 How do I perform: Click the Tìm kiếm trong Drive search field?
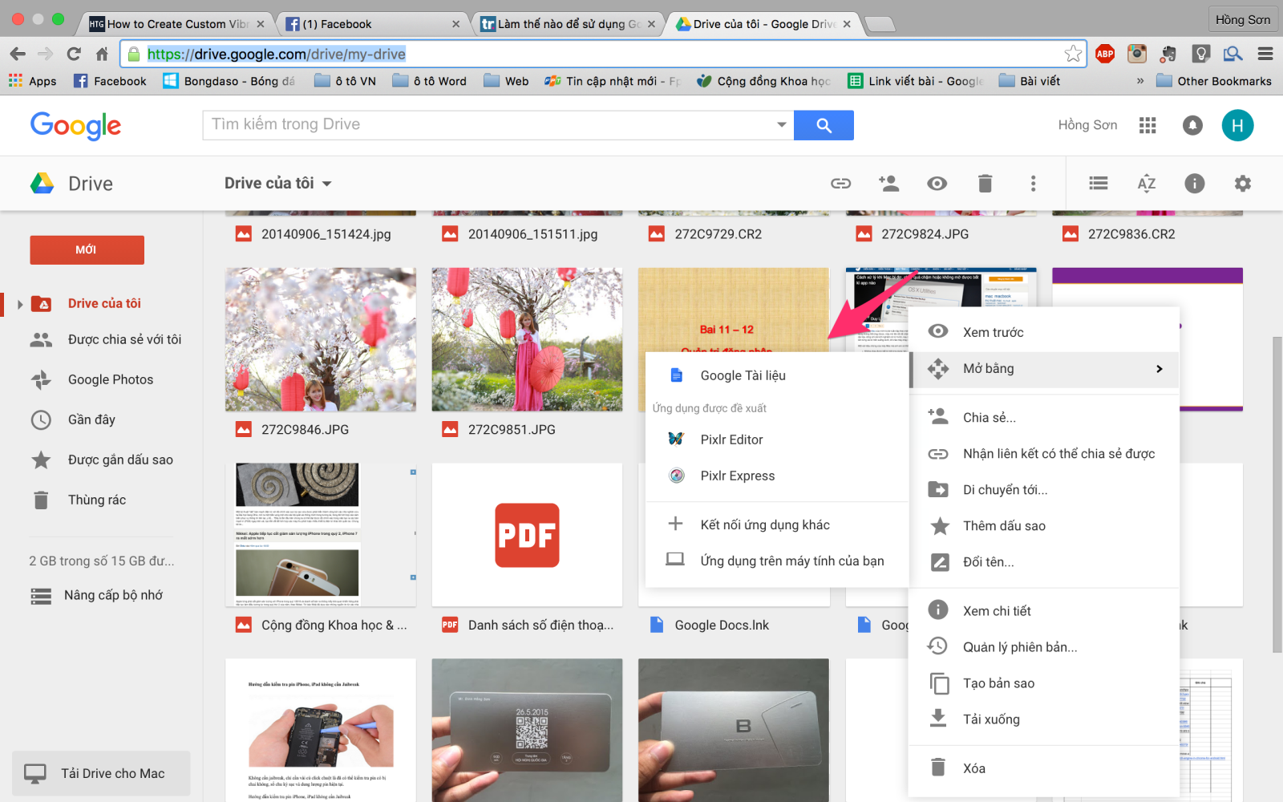[481, 124]
